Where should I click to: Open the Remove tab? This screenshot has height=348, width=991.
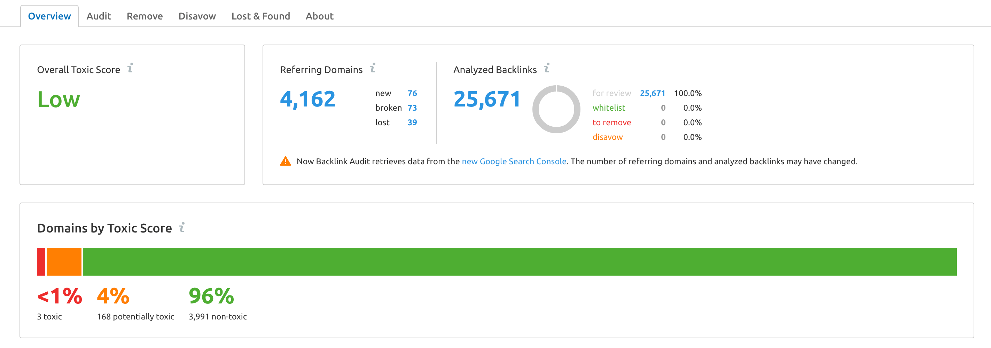click(x=145, y=16)
